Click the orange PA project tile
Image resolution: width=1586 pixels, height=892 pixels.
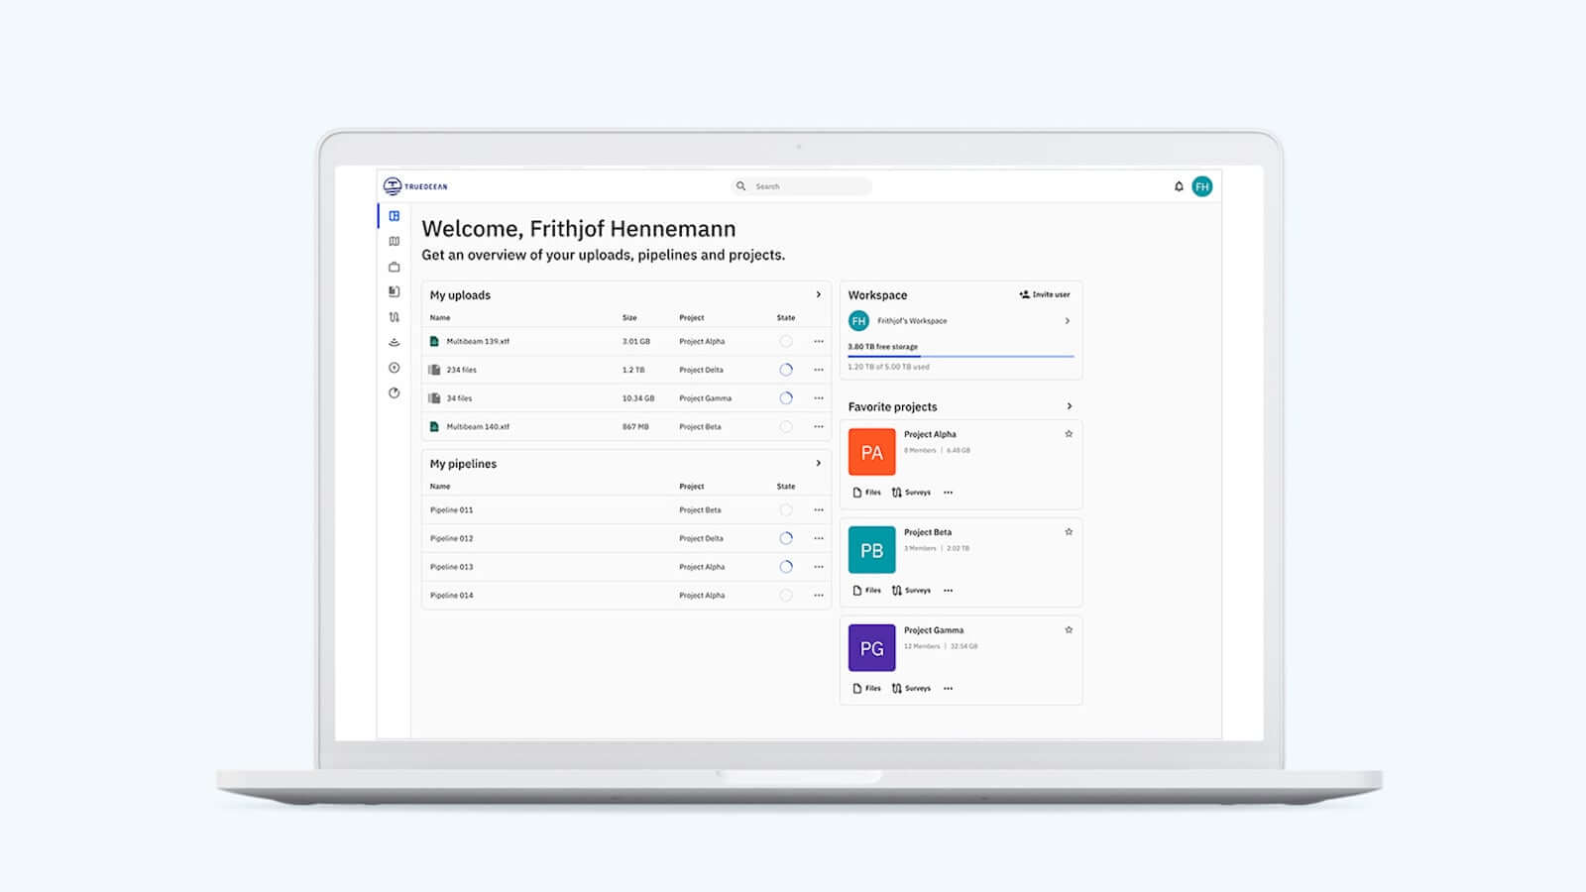872,452
